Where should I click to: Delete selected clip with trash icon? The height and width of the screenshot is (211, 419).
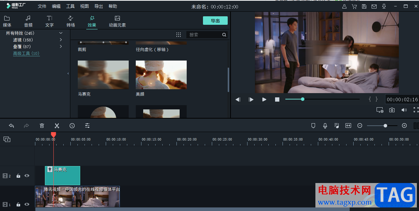tap(42, 126)
